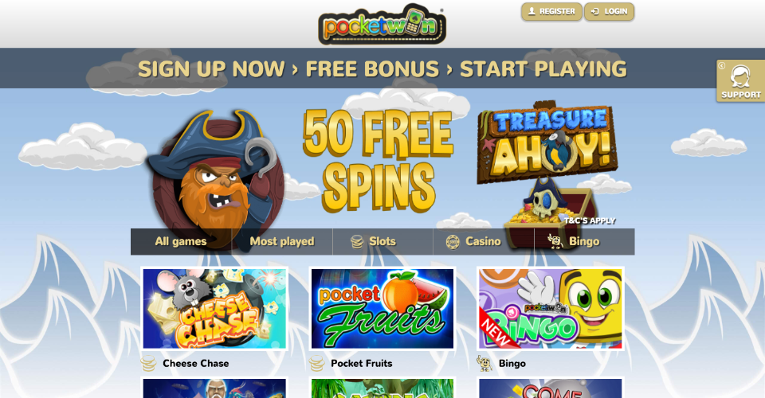Switch to the Most played tab
This screenshot has height=398, width=765.
tap(282, 241)
